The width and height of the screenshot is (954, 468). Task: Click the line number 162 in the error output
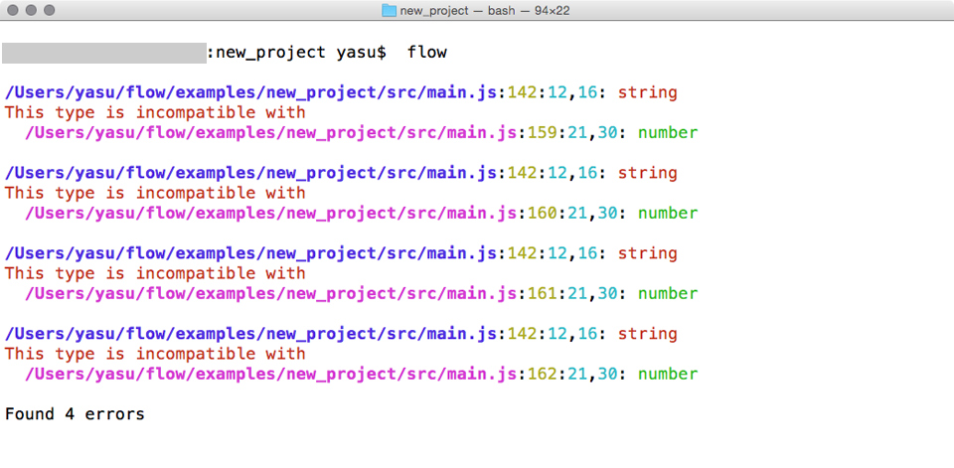543,375
